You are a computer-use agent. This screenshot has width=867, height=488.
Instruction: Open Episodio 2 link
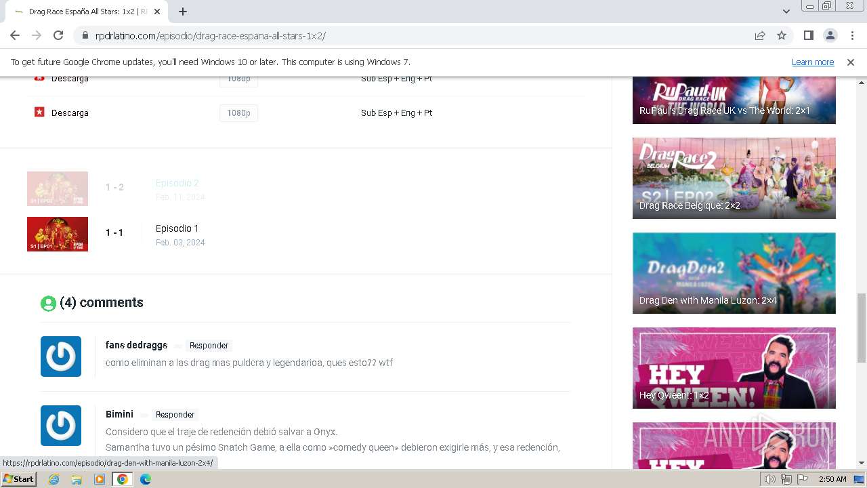[x=177, y=183]
